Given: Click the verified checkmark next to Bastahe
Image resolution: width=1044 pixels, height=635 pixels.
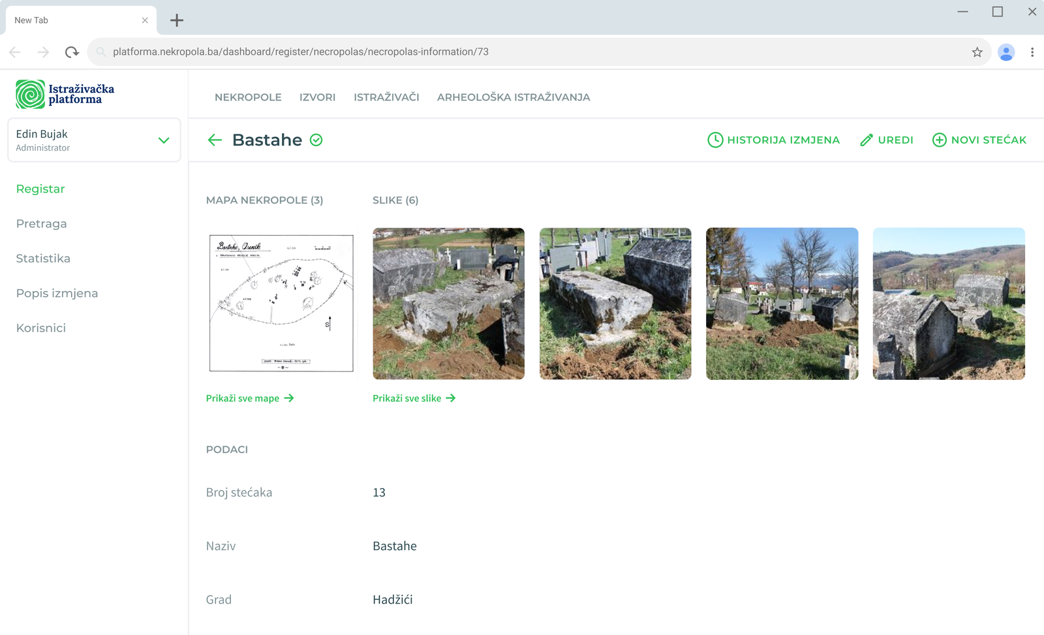Looking at the screenshot, I should 316,140.
